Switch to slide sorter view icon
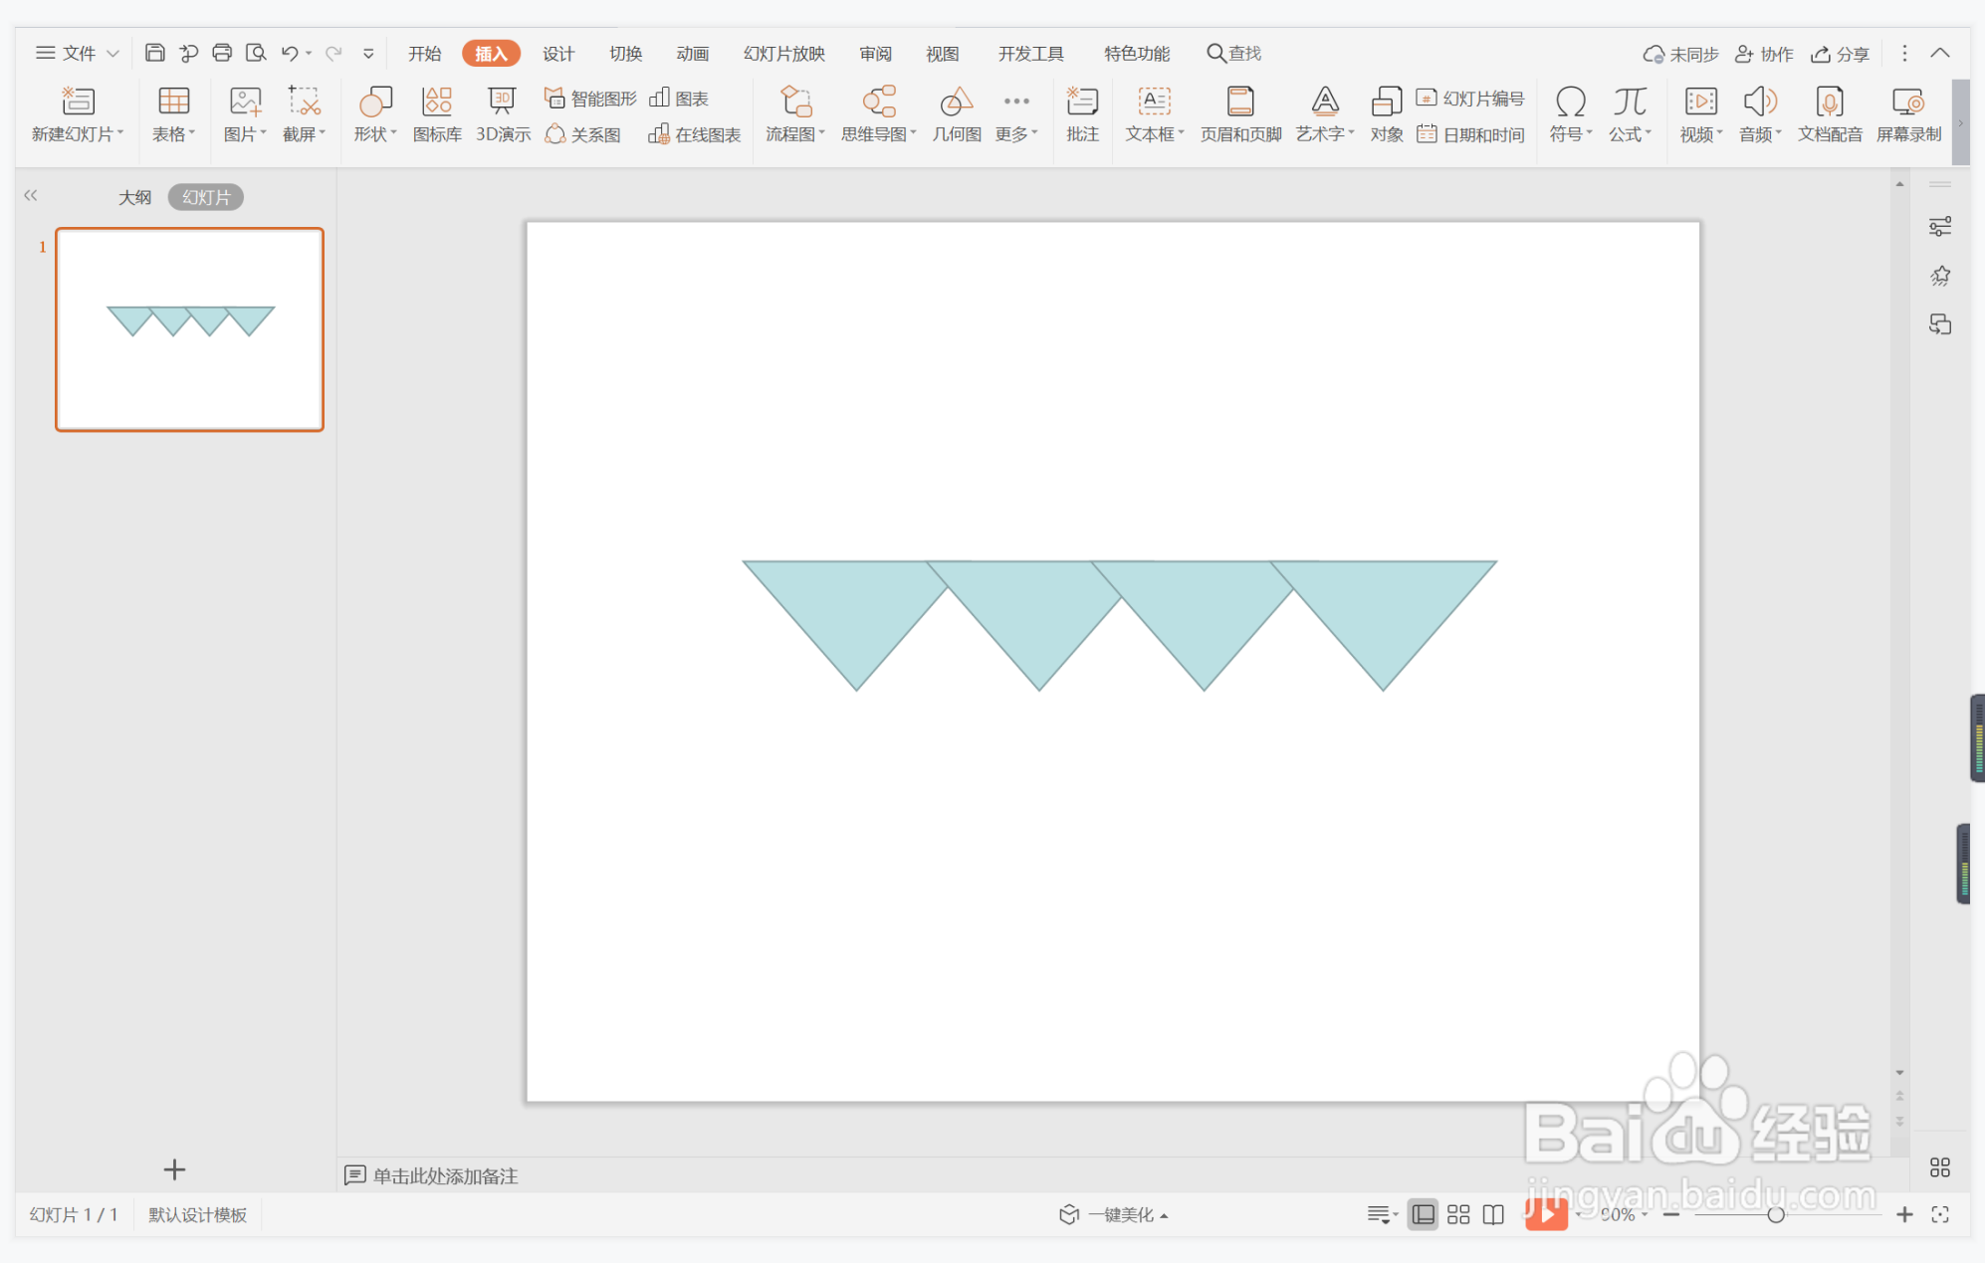Screen dimensions: 1985x1263 pyautogui.click(x=1458, y=1214)
